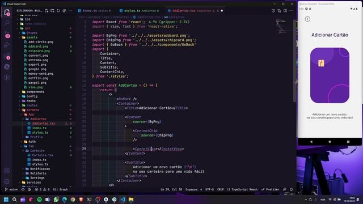Open index.ts under AddCartao folder
Image resolution: width=363 pixels, height=204 pixels.
click(x=39, y=128)
